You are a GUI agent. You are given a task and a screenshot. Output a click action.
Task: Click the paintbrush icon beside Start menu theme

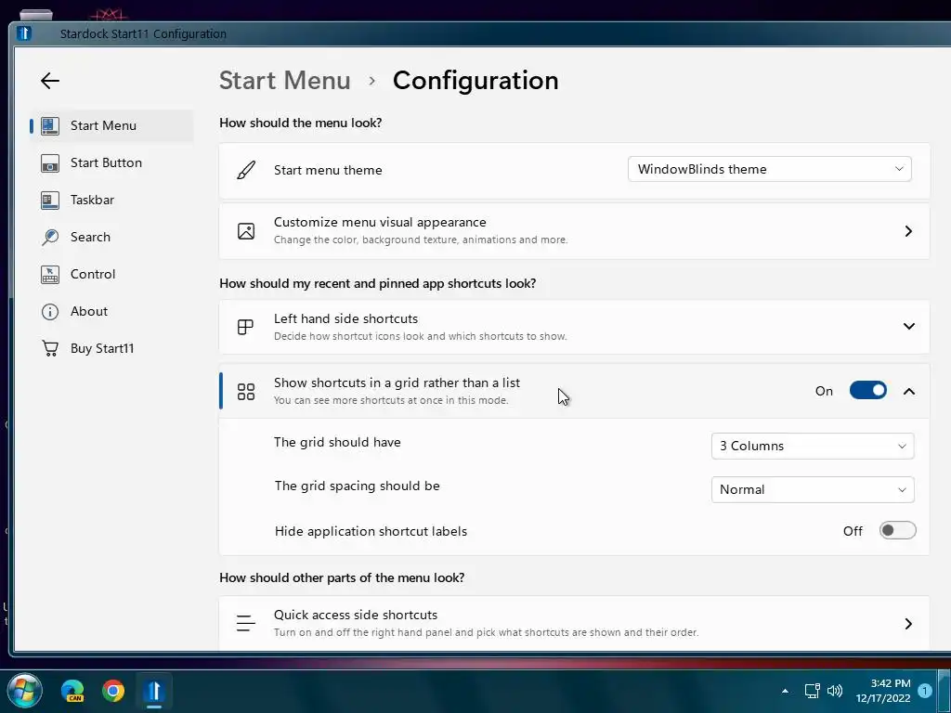(x=245, y=171)
